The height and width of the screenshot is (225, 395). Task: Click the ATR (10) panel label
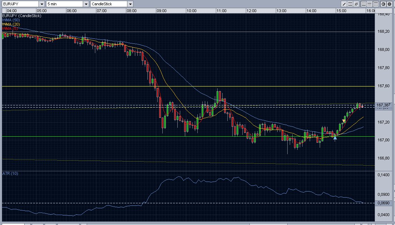point(10,173)
